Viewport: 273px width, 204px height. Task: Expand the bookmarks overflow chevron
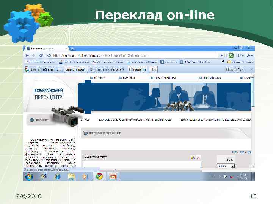pos(223,62)
